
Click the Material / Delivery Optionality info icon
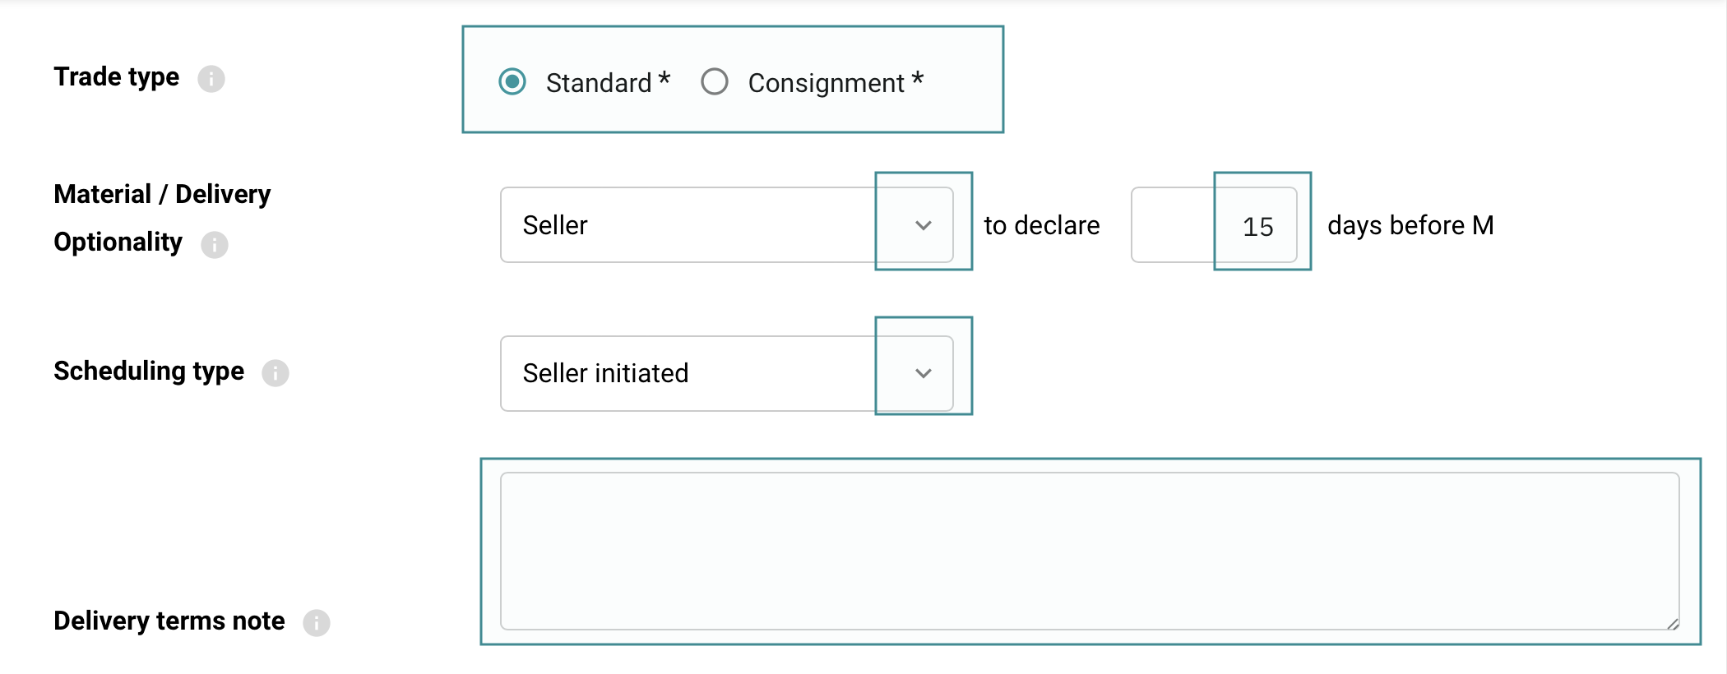215,245
